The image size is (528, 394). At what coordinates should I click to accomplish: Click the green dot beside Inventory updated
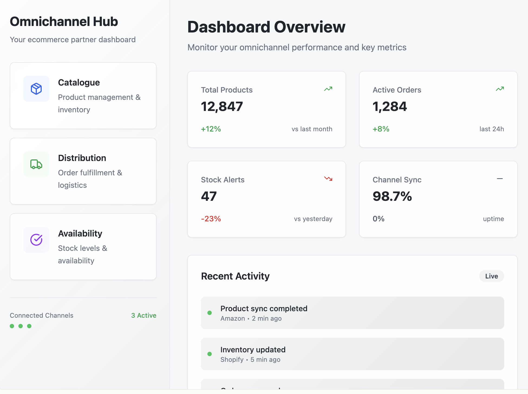(210, 354)
